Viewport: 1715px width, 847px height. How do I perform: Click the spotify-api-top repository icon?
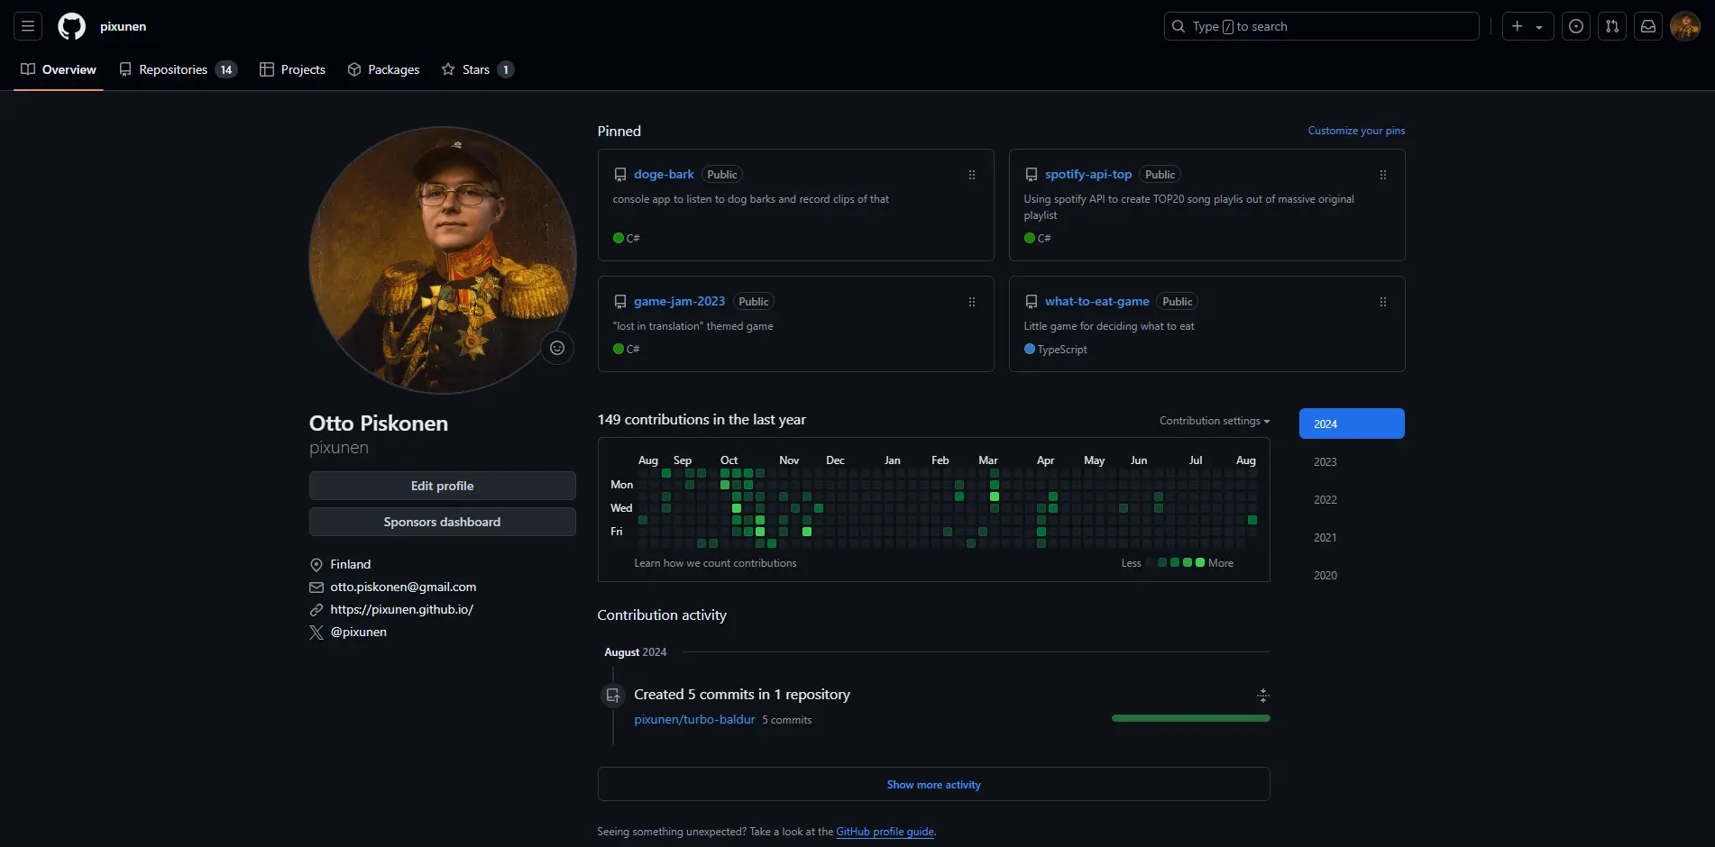click(x=1032, y=175)
